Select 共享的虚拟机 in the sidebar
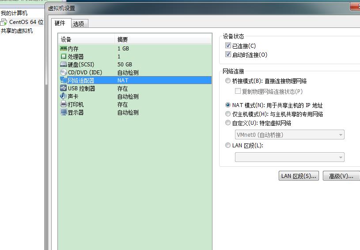 point(16,31)
